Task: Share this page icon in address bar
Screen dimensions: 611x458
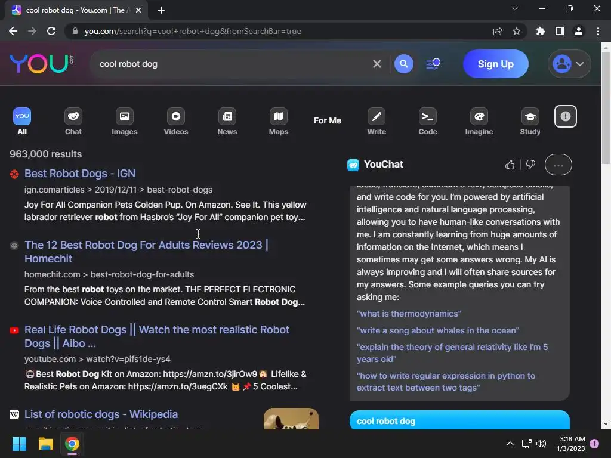Action: pyautogui.click(x=498, y=31)
